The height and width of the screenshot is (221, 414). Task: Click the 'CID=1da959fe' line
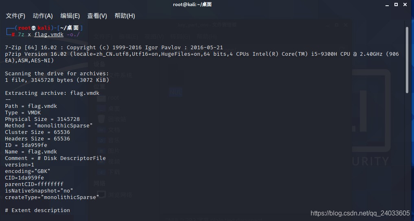point(24,178)
